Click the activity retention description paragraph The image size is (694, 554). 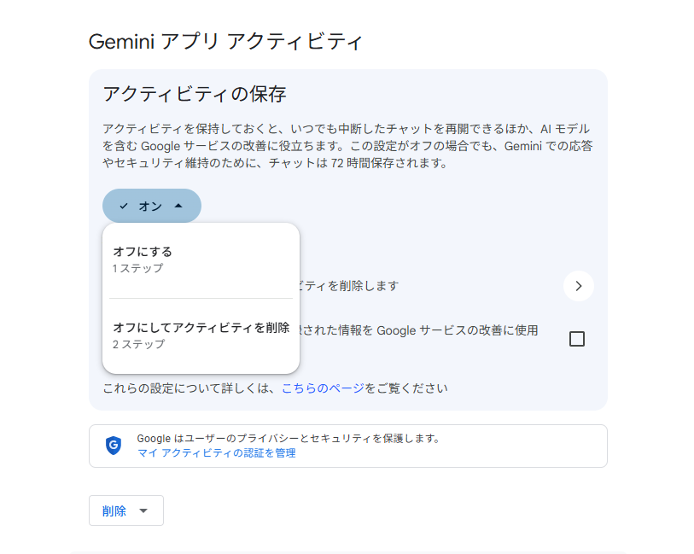click(347, 145)
